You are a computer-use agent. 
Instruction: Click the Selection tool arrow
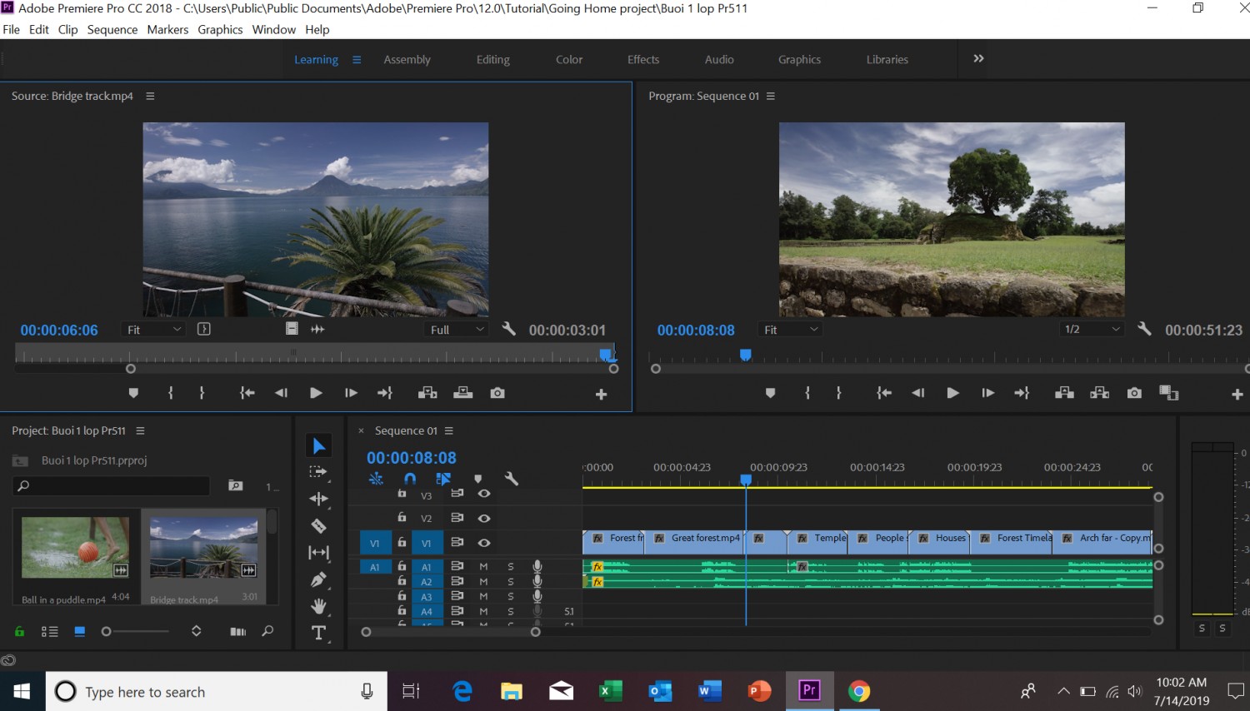(x=318, y=446)
